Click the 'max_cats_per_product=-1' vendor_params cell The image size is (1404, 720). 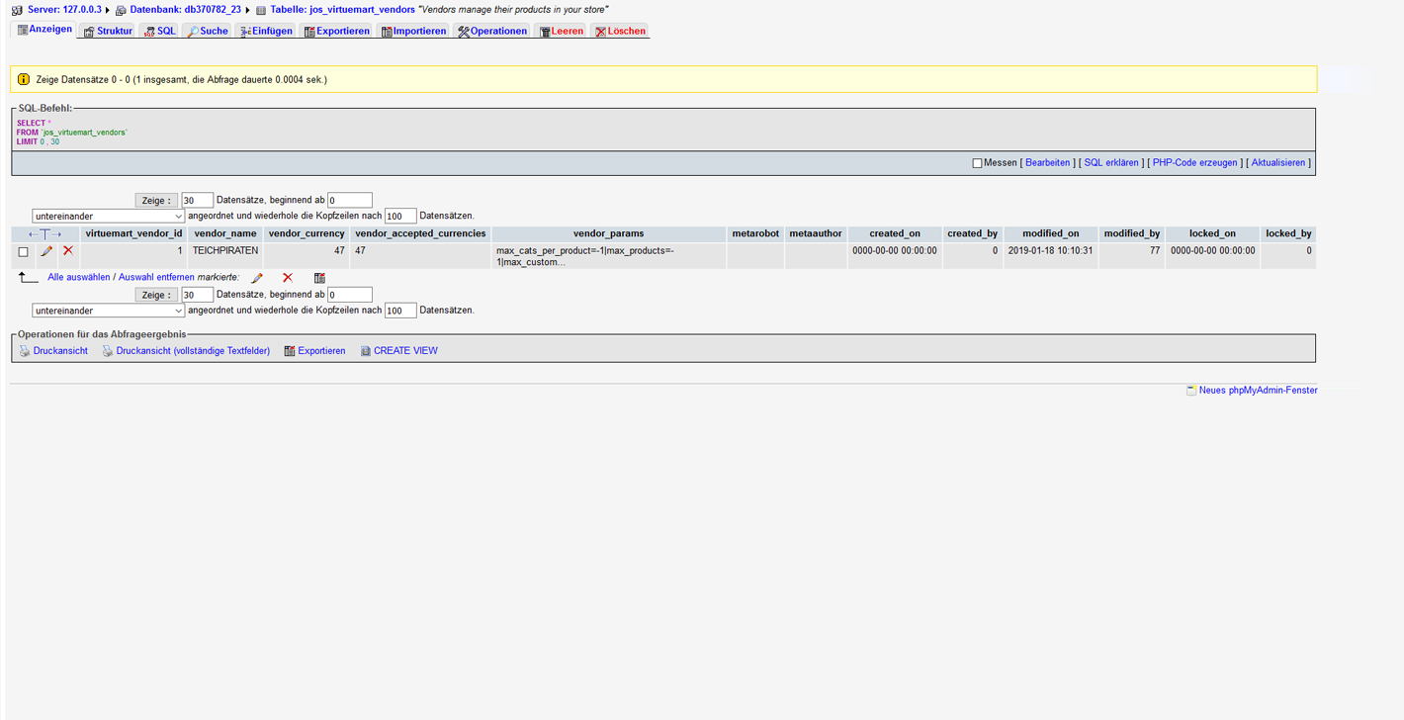(x=608, y=256)
